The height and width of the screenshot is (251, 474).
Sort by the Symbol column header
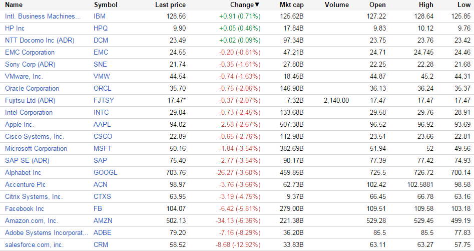pyautogui.click(x=106, y=5)
